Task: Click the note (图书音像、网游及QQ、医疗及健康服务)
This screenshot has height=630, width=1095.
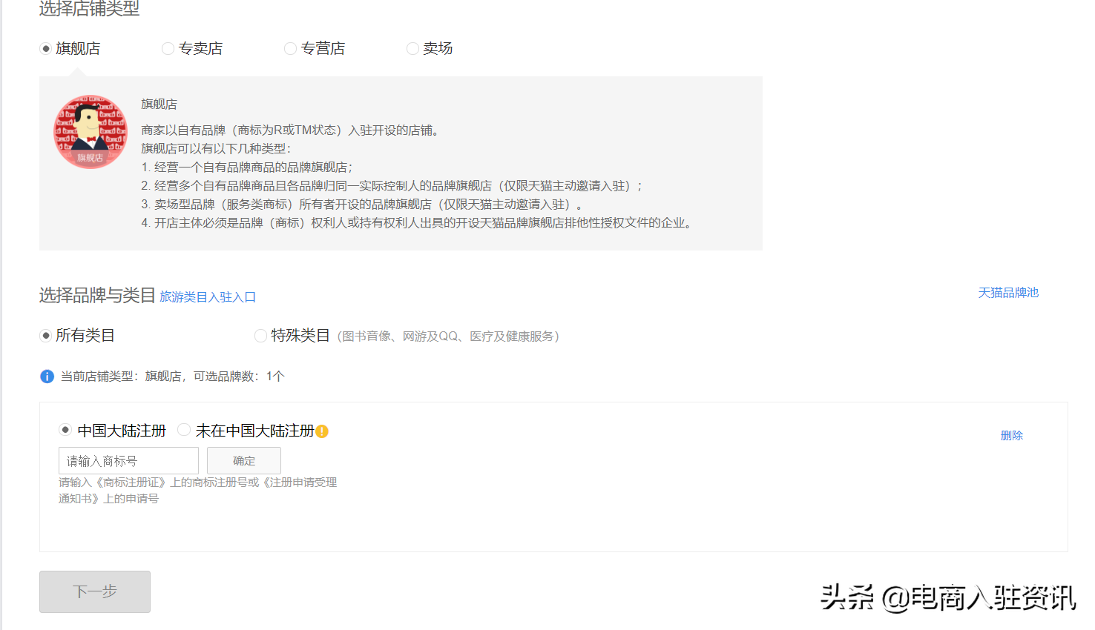Action: 448,336
